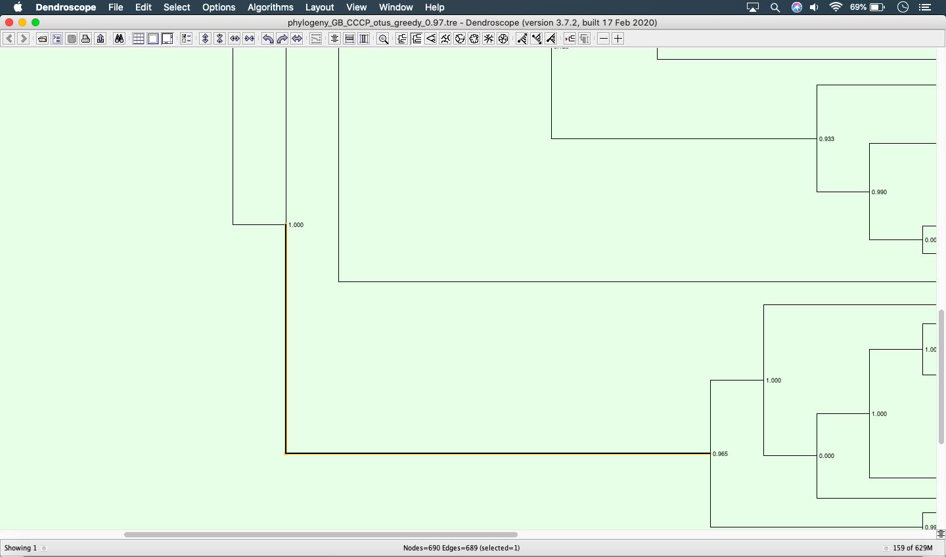The width and height of the screenshot is (946, 557).
Task: Switch to Rectangular Phylogram view icon
Action: (x=402, y=39)
